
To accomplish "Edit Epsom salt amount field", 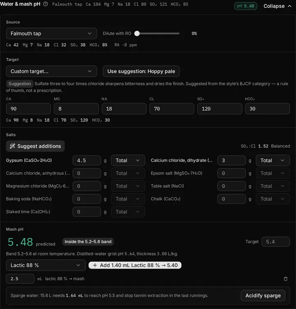I will [231, 173].
